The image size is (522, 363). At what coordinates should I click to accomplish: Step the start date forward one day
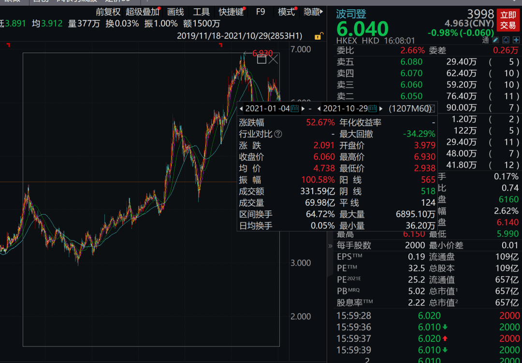303,108
